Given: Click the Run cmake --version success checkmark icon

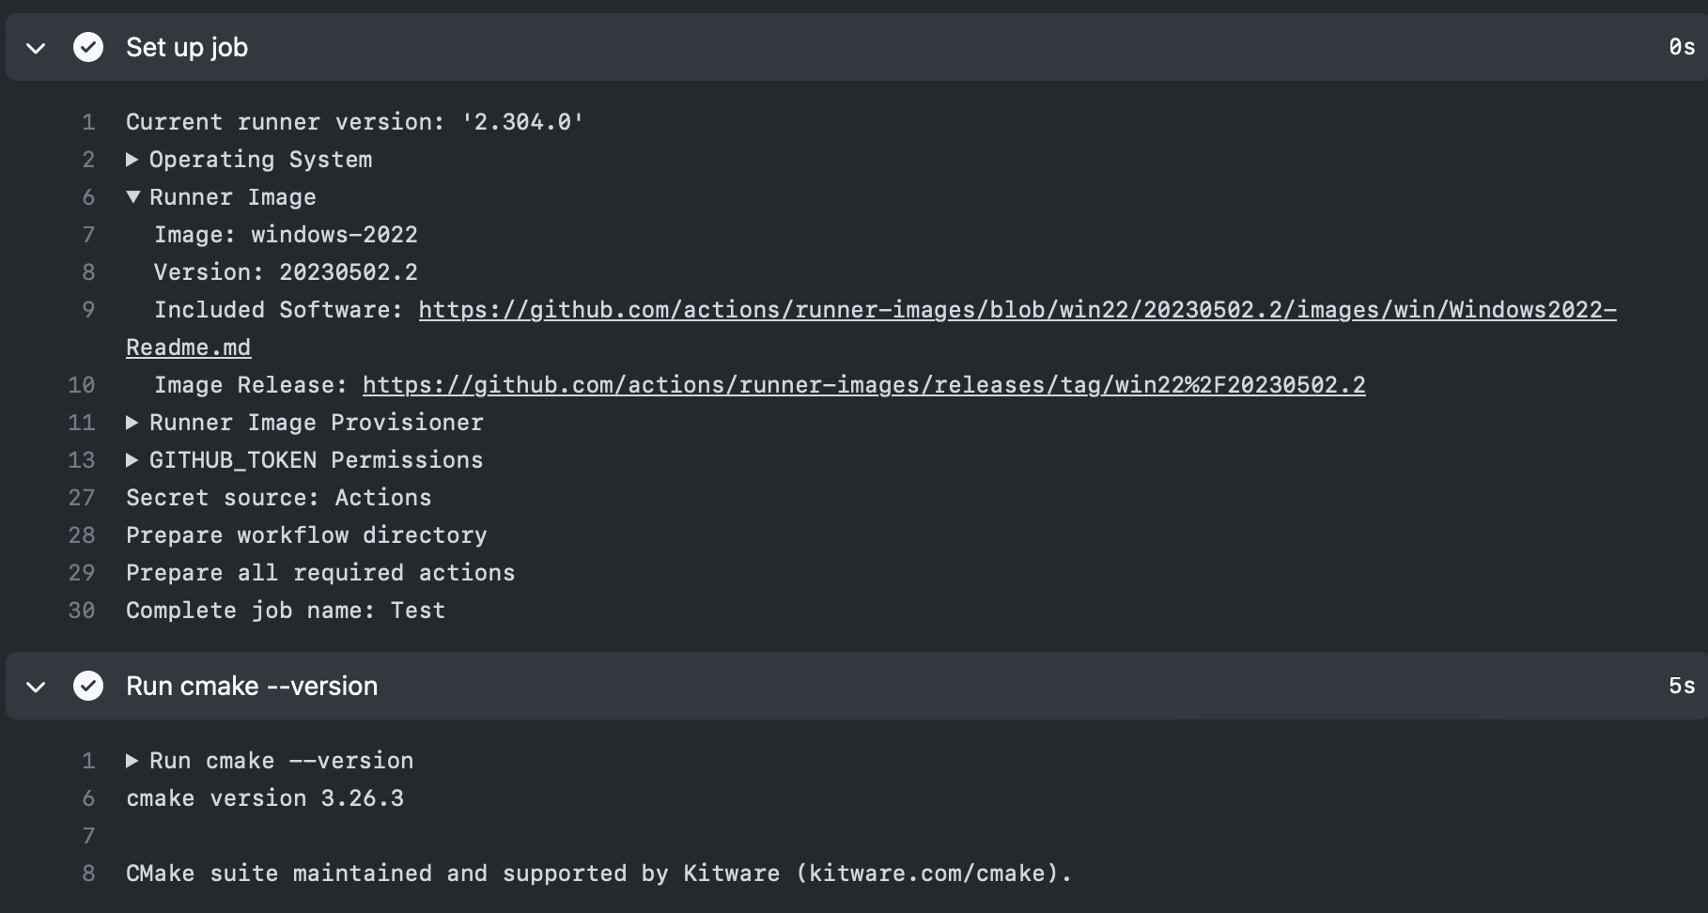Looking at the screenshot, I should coord(88,686).
